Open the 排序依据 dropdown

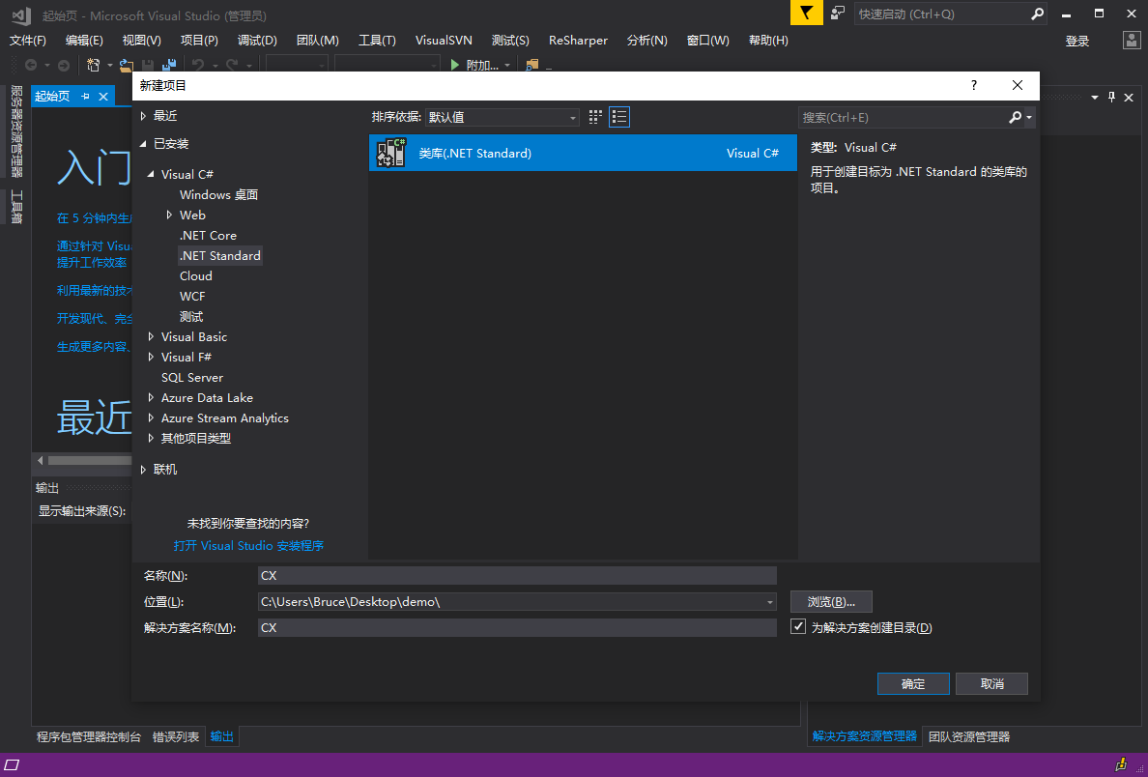click(x=502, y=117)
